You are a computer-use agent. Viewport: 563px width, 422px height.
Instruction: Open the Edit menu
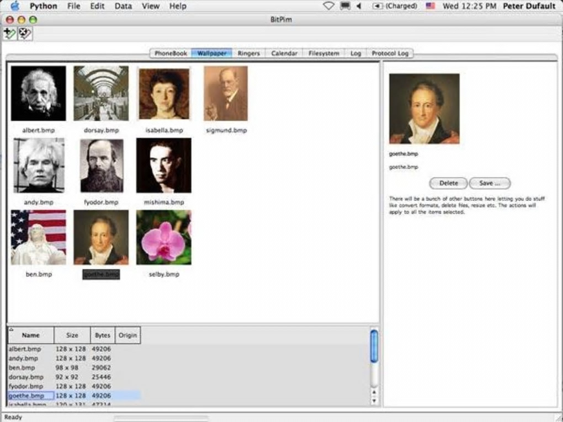coord(97,6)
